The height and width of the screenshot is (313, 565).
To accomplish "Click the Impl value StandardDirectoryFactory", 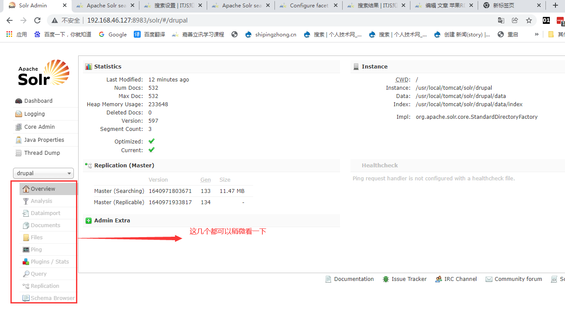I will [476, 117].
